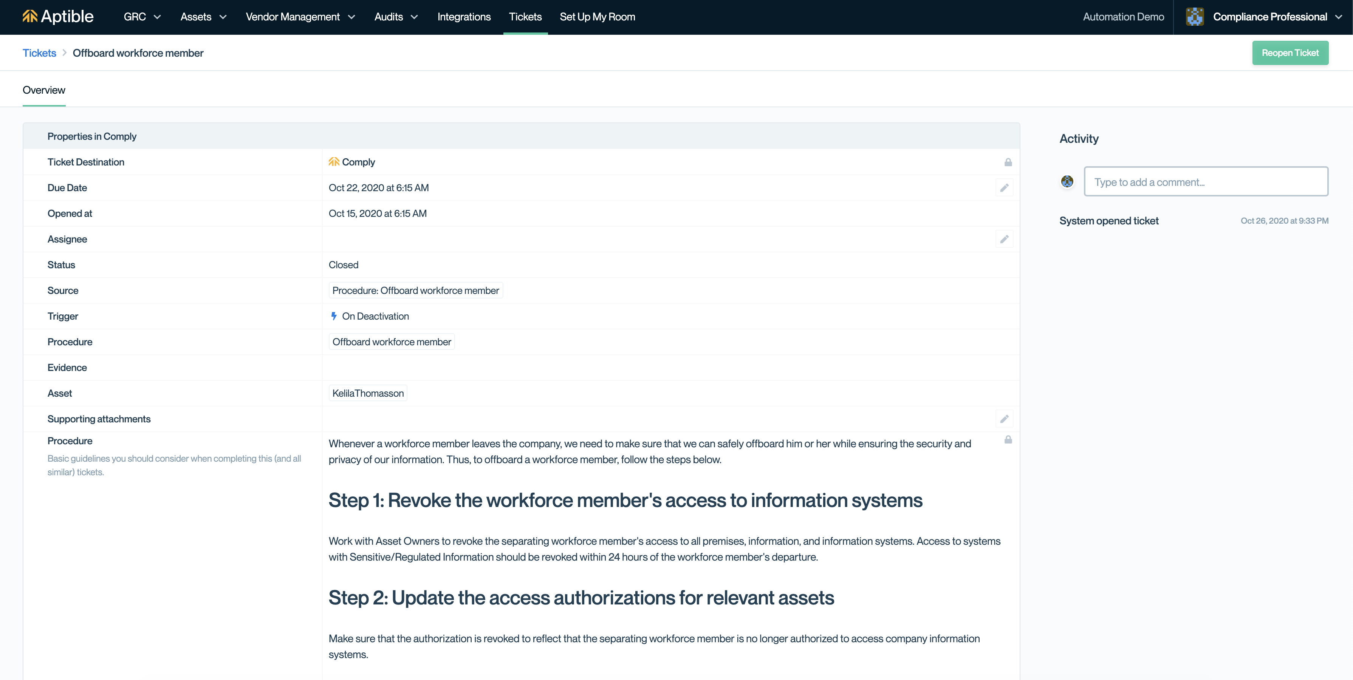The image size is (1353, 680).
Task: Edit the Due Date pencil icon
Action: pyautogui.click(x=1004, y=188)
